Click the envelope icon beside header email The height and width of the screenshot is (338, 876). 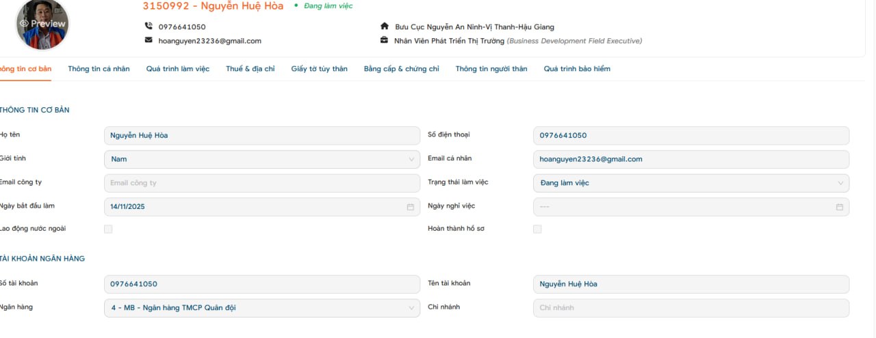point(149,40)
